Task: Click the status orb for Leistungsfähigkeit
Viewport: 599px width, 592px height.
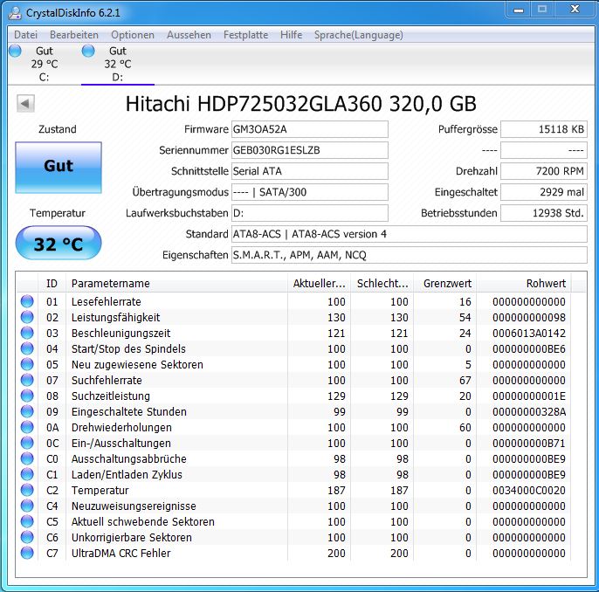Action: [27, 317]
